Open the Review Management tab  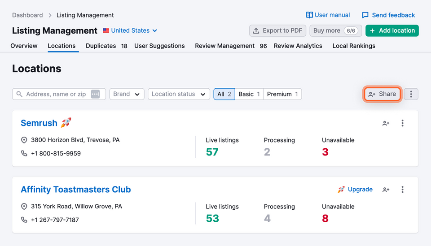tap(230, 46)
